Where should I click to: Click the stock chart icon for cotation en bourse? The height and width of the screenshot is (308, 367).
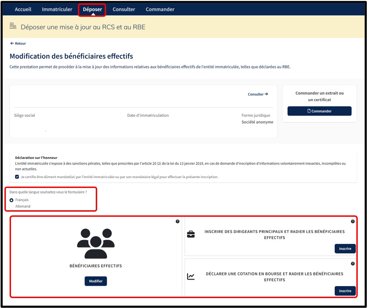[x=191, y=276]
